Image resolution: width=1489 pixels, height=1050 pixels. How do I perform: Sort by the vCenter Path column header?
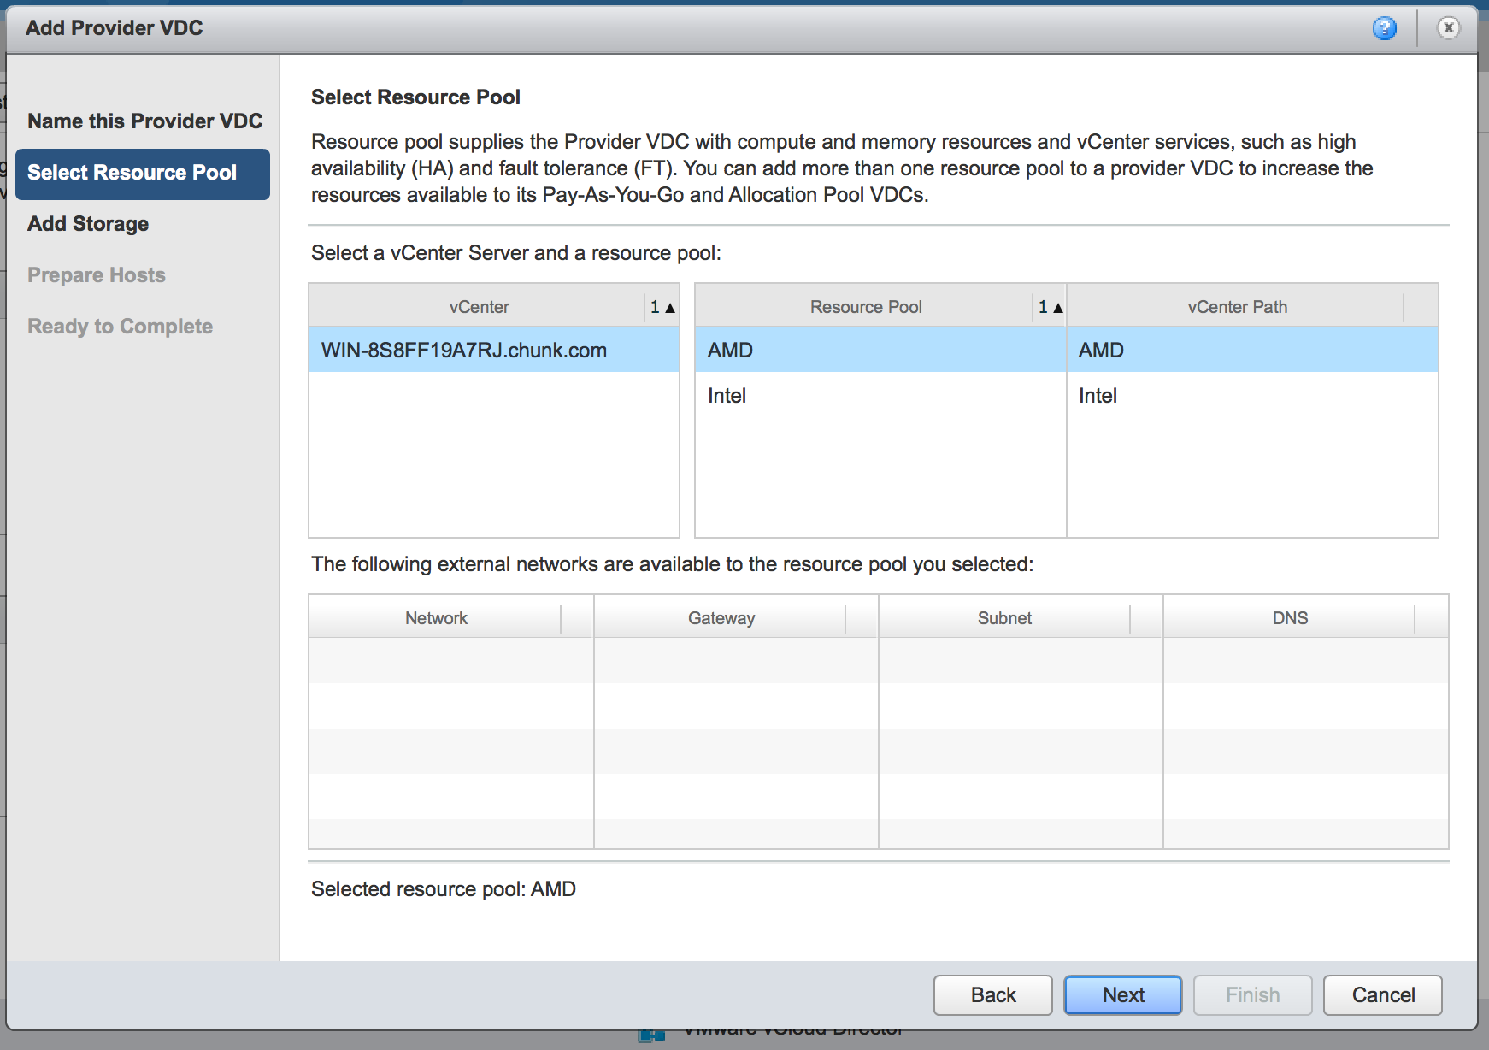[1236, 307]
